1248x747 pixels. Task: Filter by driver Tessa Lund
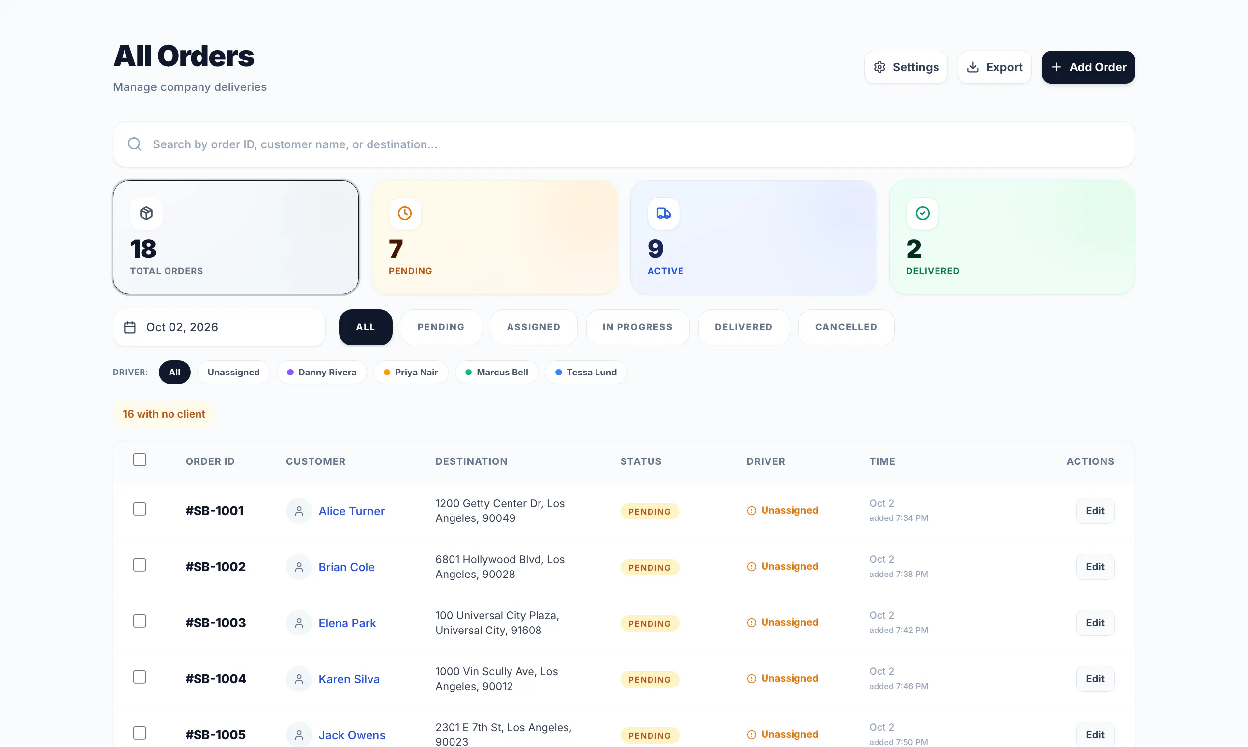tap(586, 373)
